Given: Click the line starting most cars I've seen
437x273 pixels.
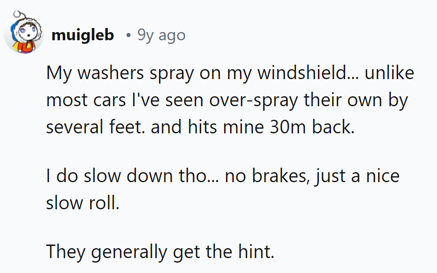Looking at the screenshot, I should click(x=227, y=100).
